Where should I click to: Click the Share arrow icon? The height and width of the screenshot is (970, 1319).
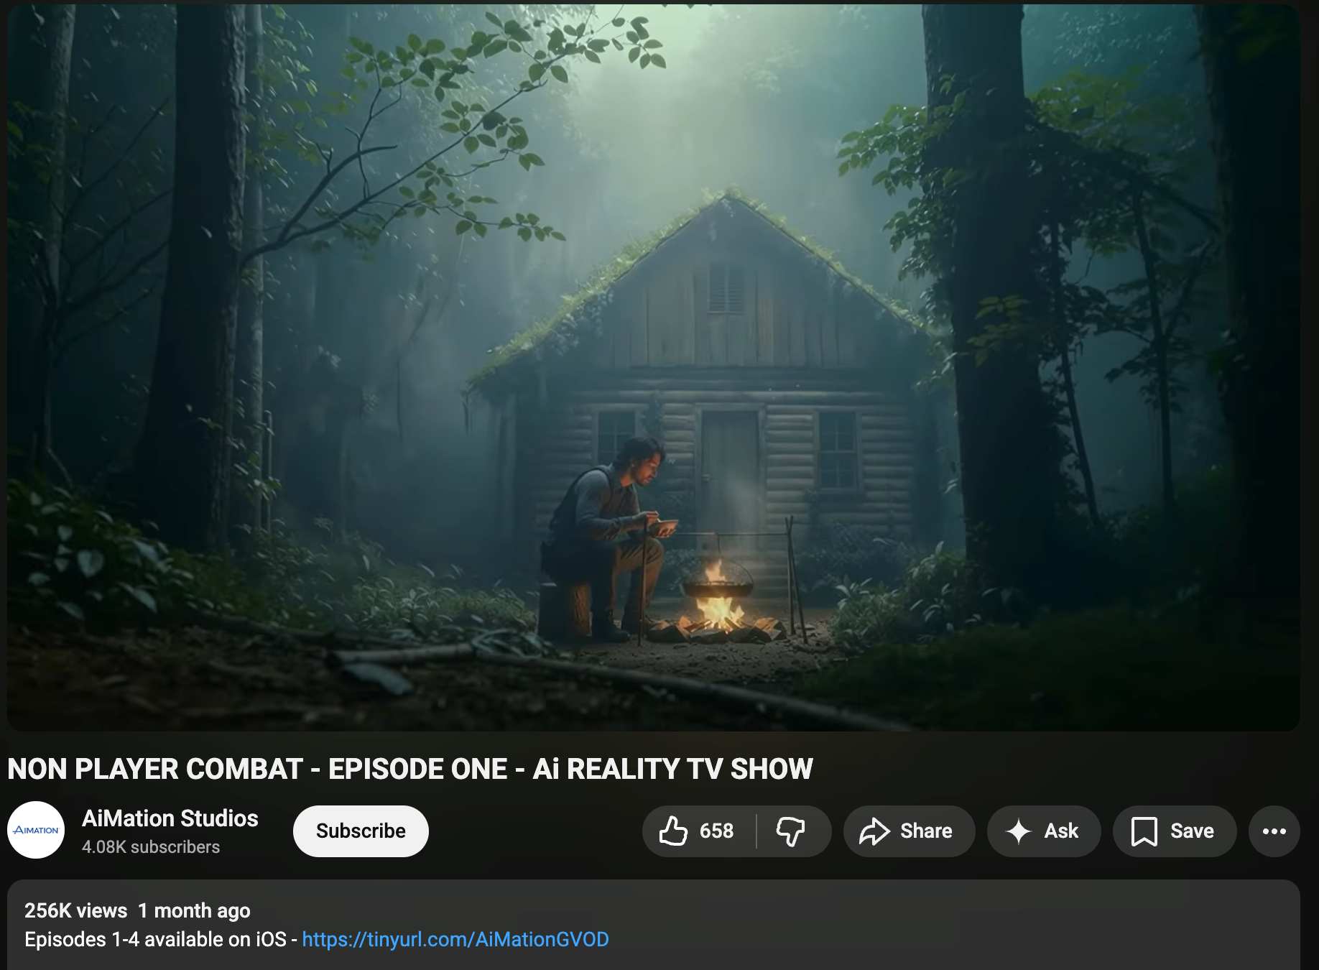[874, 831]
